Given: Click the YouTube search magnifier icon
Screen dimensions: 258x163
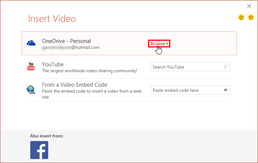Looking at the screenshot, I should point(225,67).
